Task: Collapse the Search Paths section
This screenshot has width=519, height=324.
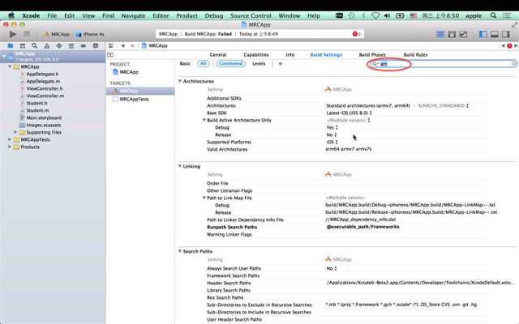Action: [x=180, y=251]
